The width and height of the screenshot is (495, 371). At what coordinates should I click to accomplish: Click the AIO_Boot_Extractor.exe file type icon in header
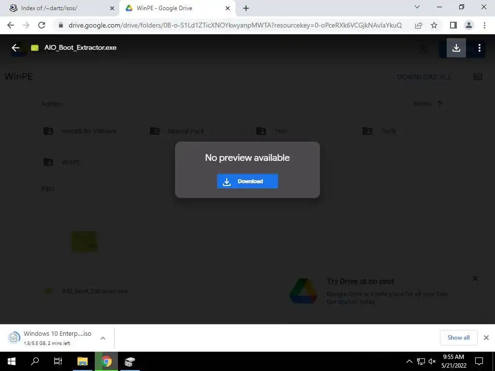coord(35,48)
